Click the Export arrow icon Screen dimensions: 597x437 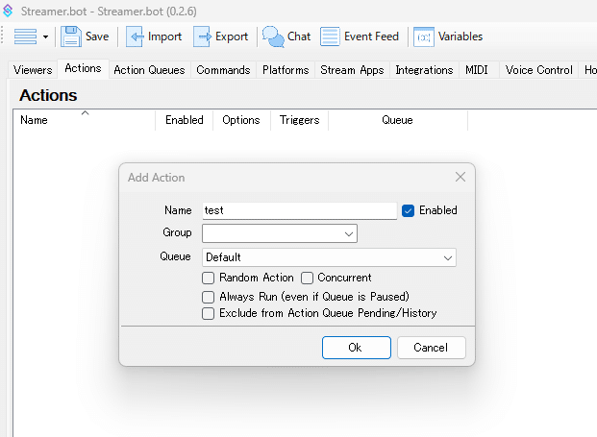point(202,36)
